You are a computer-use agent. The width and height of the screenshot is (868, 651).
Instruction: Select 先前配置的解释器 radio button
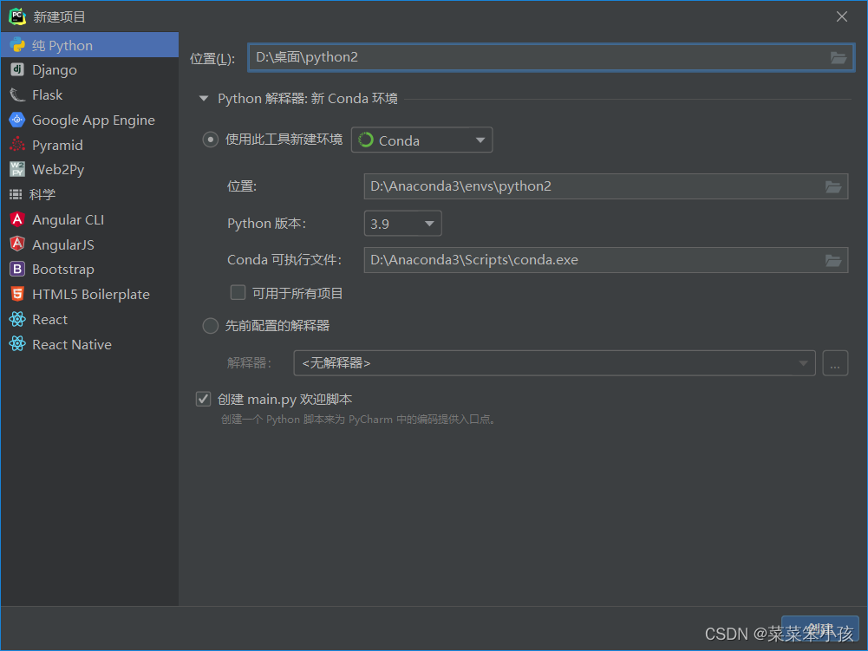pyautogui.click(x=211, y=326)
